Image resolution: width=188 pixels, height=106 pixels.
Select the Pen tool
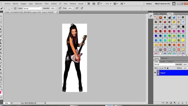point(1,63)
